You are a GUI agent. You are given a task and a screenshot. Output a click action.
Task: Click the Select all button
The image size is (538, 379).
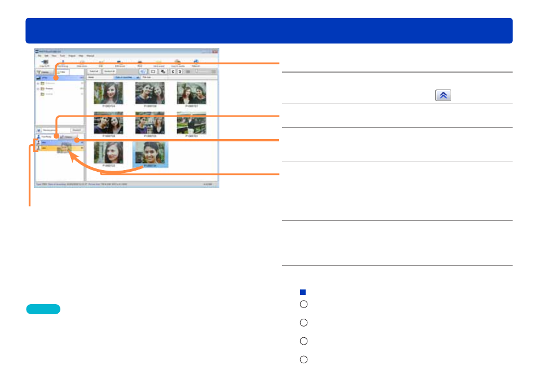94,72
